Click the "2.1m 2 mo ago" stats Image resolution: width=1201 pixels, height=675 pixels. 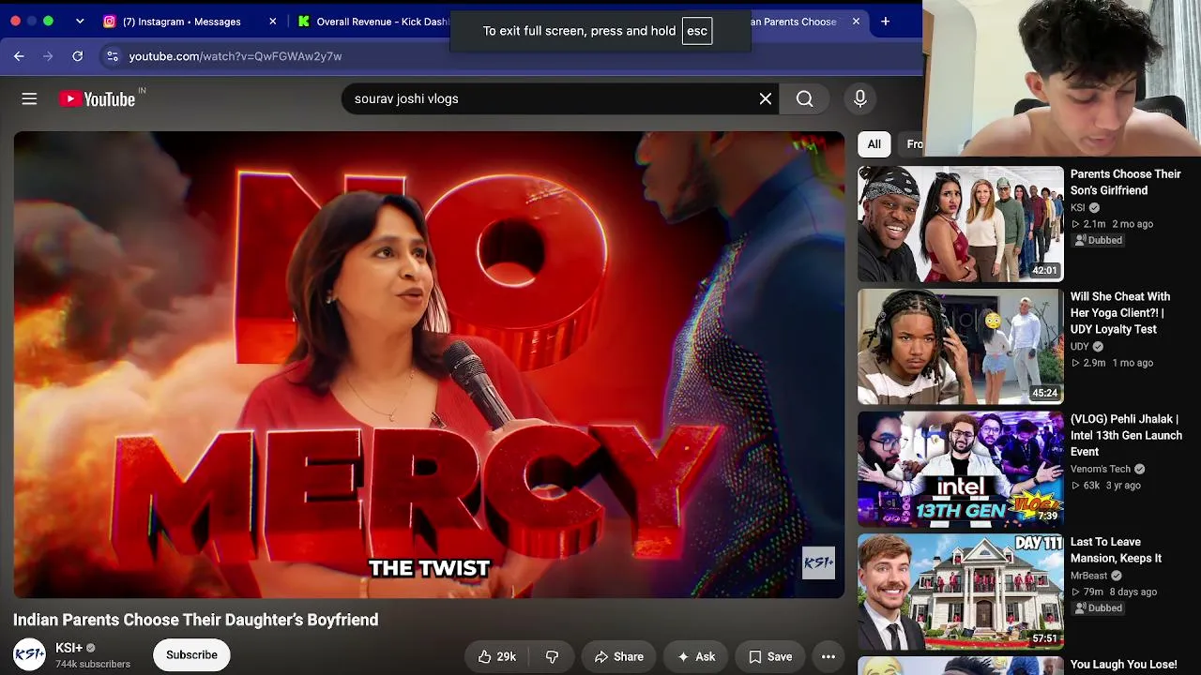click(x=1112, y=224)
